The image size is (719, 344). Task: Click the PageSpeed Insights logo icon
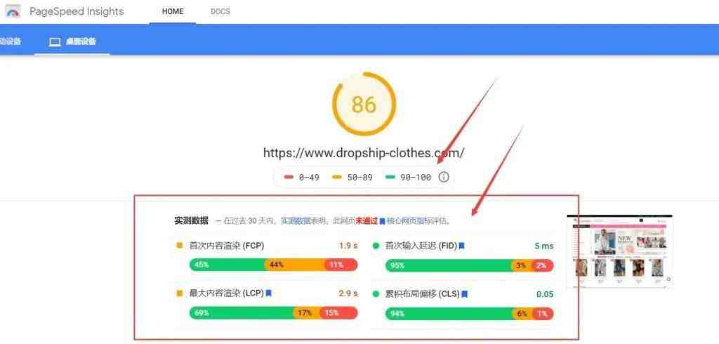(x=13, y=11)
